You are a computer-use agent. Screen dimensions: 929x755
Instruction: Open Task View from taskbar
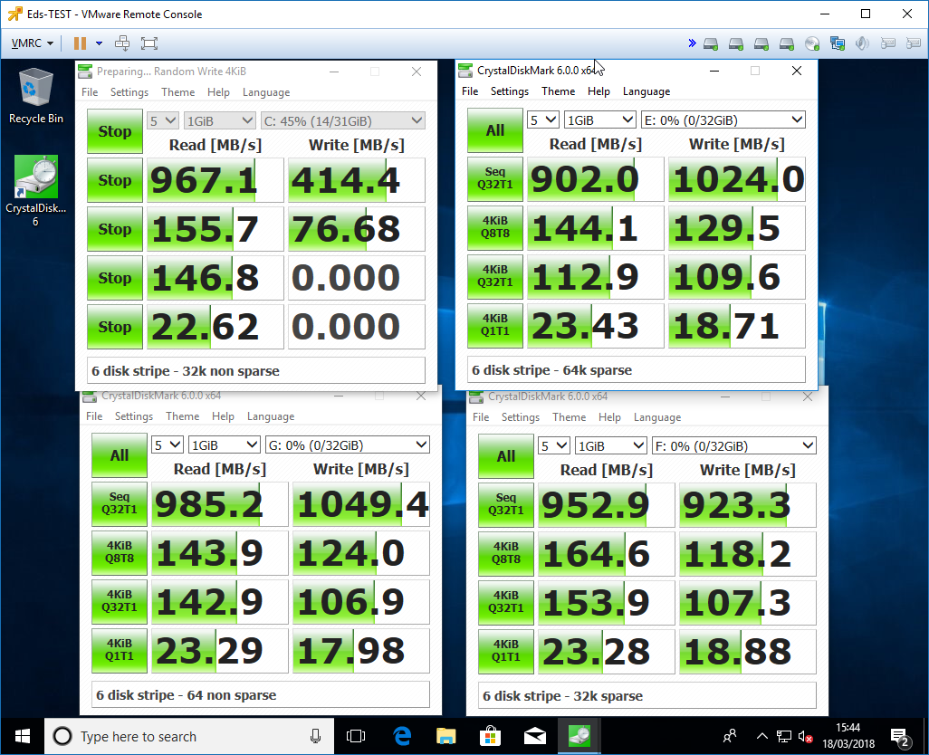[x=356, y=736]
